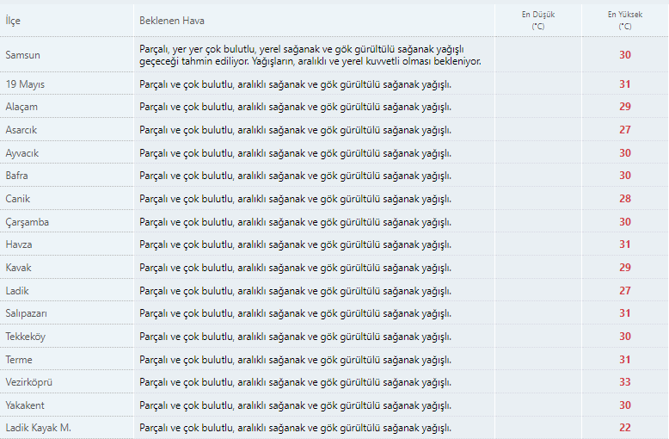Select the Bafra district name
Viewport: 669px width, 439px height.
(16, 176)
